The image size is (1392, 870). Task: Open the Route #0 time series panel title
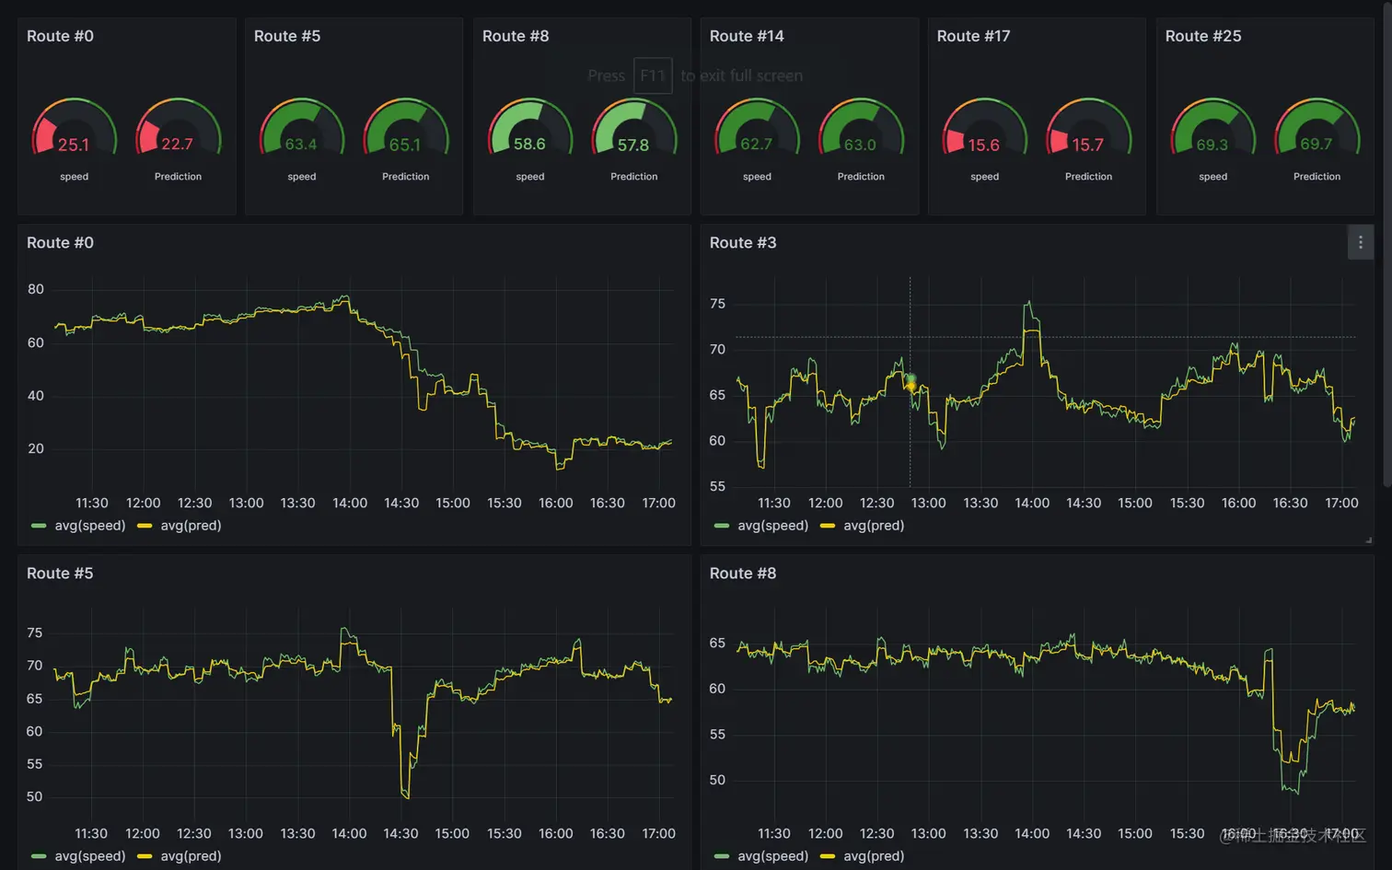60,242
